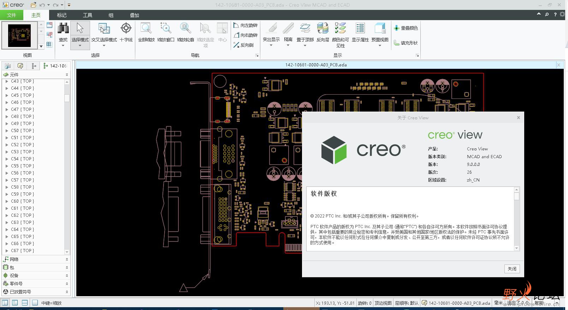Switch to the 标记 markup tab
The image size is (568, 310).
61,15
